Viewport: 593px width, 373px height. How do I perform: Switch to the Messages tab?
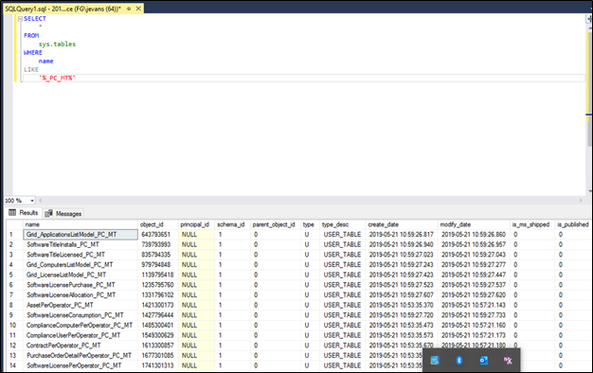tap(63, 214)
